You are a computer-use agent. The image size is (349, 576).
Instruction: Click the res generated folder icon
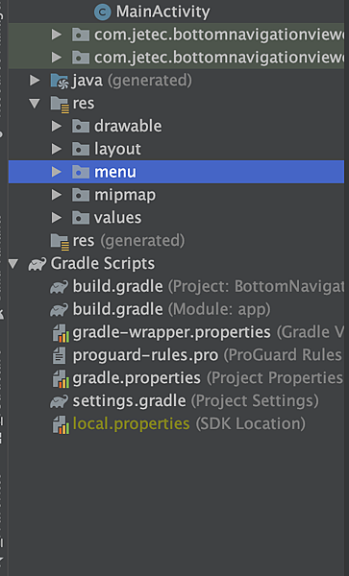point(60,241)
